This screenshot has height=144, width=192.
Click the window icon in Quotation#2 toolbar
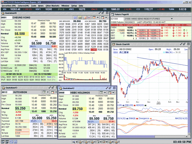click(110, 92)
